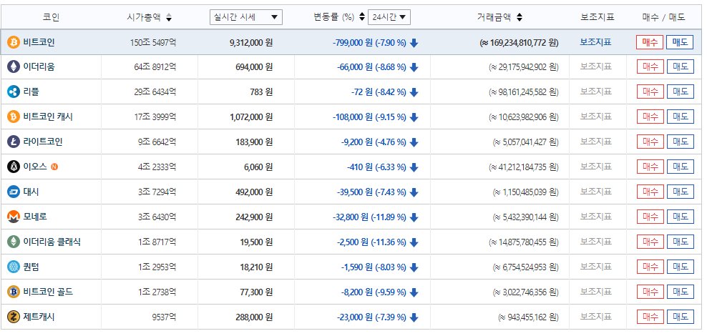Sort by 변동률 column arrows

(x=361, y=17)
